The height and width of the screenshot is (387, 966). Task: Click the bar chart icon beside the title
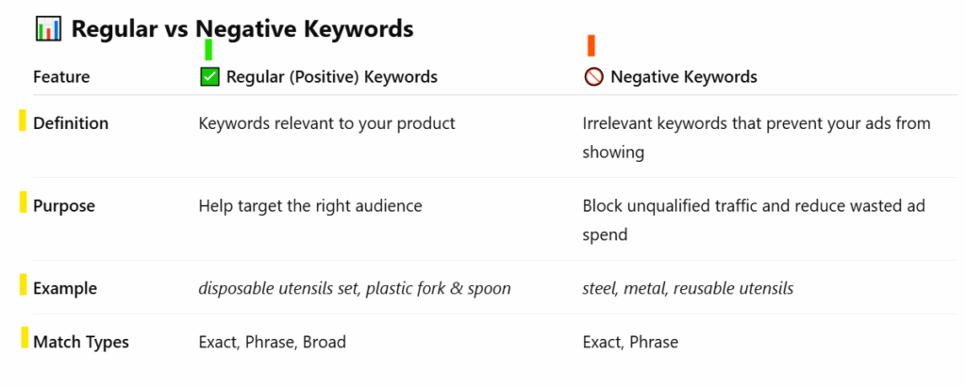(x=48, y=29)
